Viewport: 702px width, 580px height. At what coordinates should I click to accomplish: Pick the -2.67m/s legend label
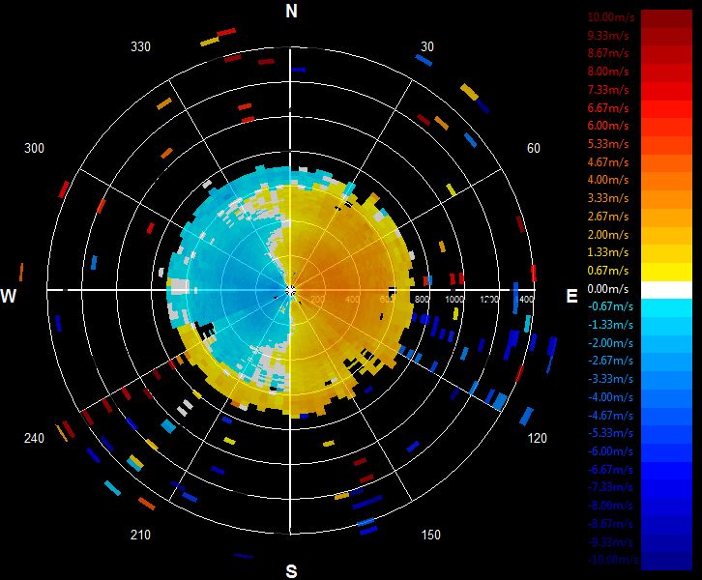coord(611,361)
